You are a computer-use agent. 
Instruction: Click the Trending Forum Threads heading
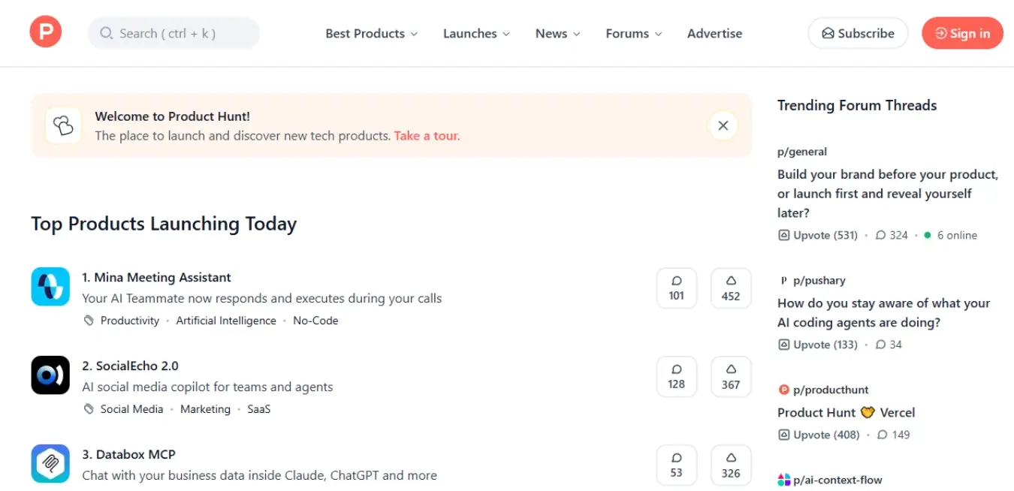pos(857,105)
